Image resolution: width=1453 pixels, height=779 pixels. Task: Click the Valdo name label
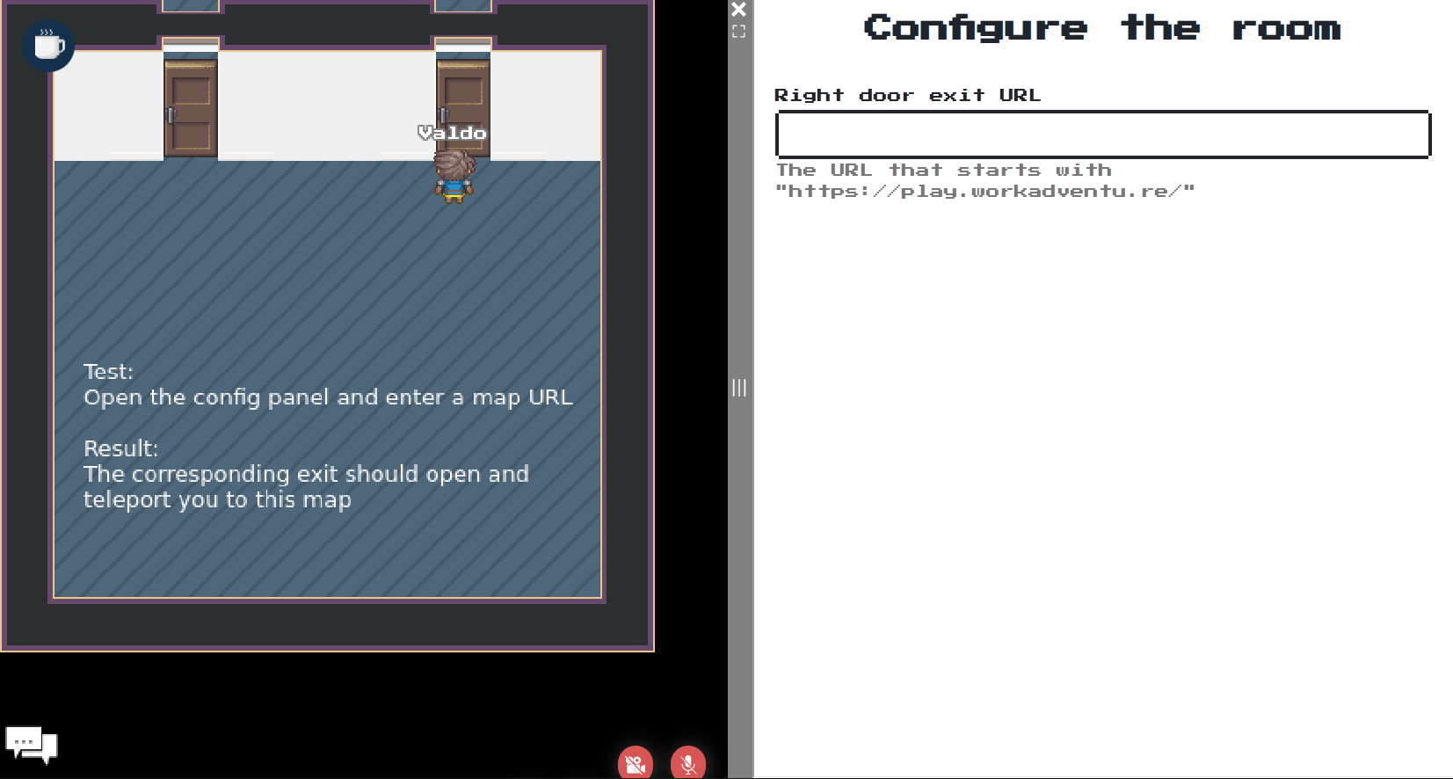453,133
